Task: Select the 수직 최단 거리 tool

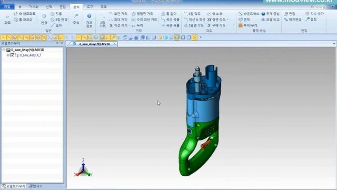Action: [144, 20]
